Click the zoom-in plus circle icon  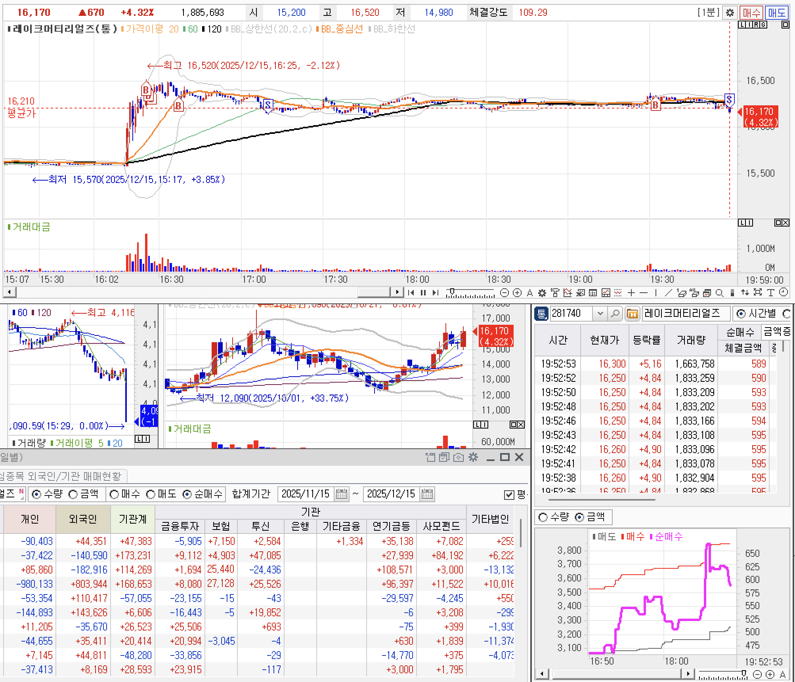[517, 293]
